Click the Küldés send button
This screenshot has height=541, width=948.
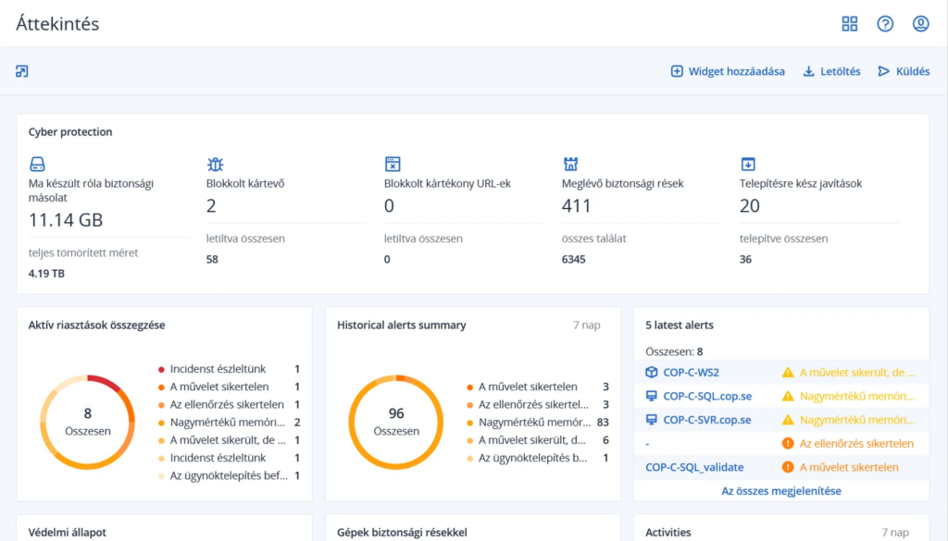(904, 71)
